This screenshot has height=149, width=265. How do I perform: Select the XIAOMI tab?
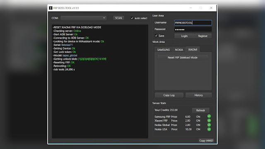(193, 50)
